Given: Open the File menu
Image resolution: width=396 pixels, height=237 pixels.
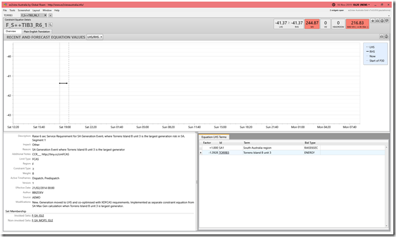Looking at the screenshot, I should click(x=5, y=10).
